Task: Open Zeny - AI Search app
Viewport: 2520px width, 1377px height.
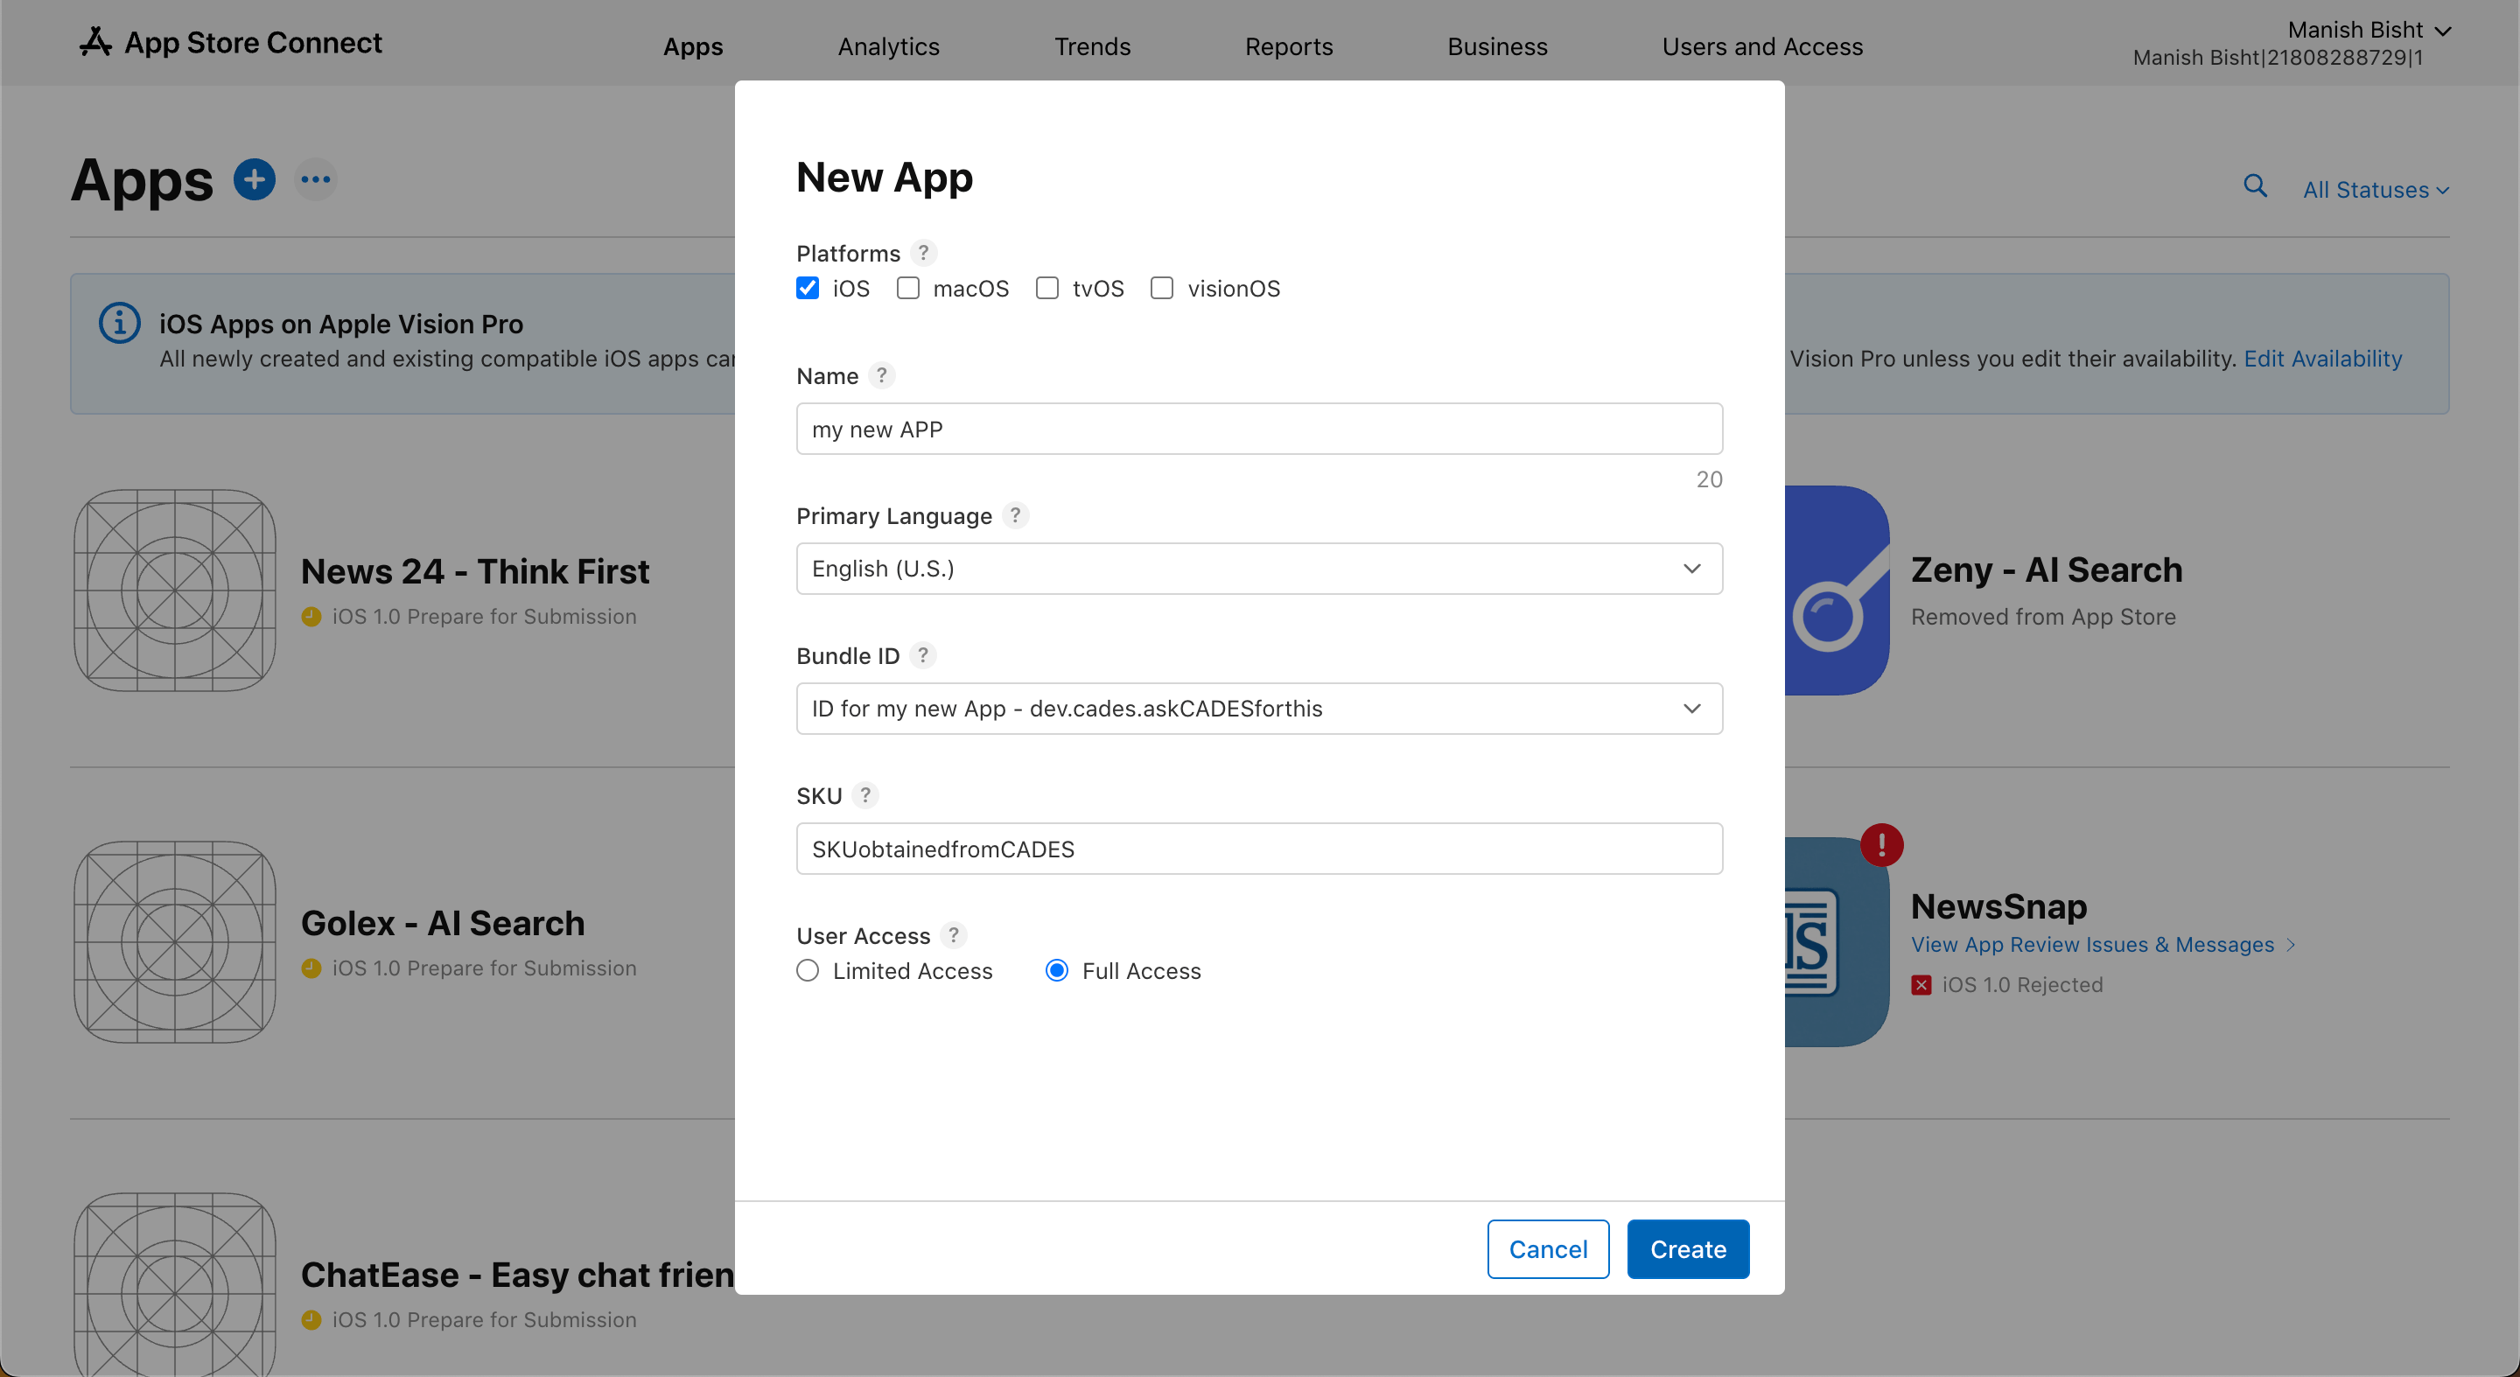Action: click(2047, 570)
